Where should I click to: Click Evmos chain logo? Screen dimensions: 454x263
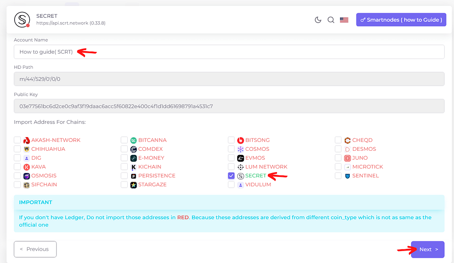pyautogui.click(x=241, y=158)
